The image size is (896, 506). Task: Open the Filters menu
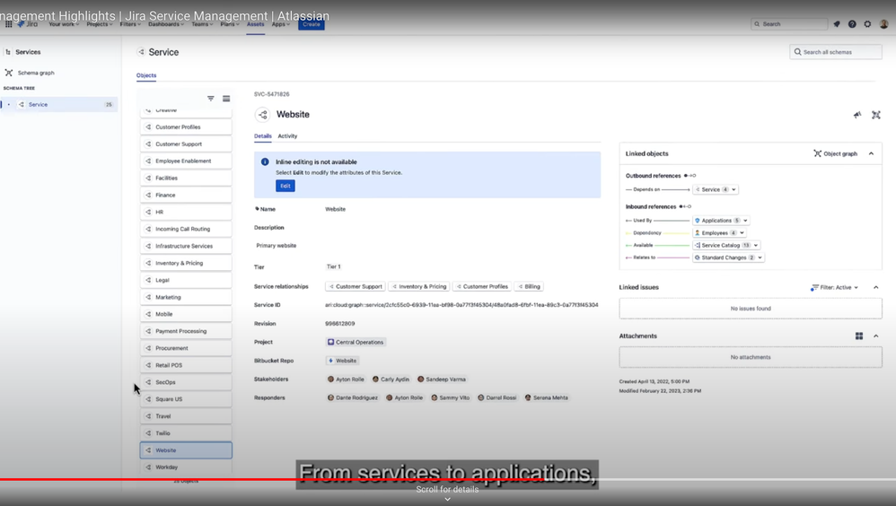tap(129, 24)
